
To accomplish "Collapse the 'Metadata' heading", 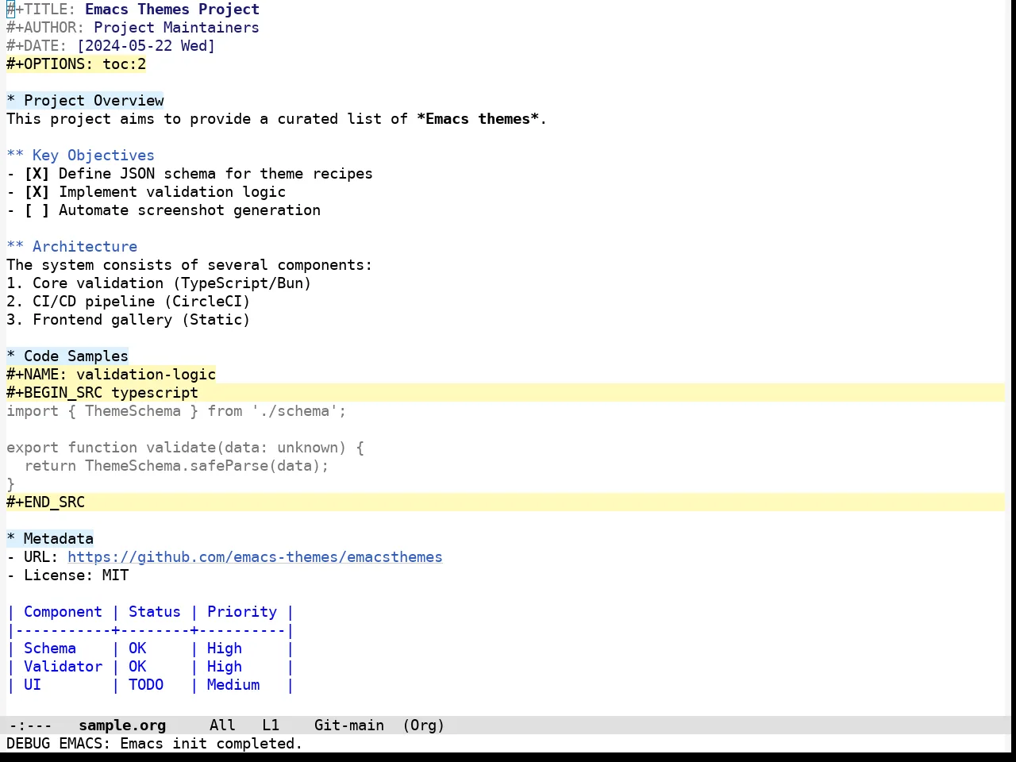I will click(50, 539).
